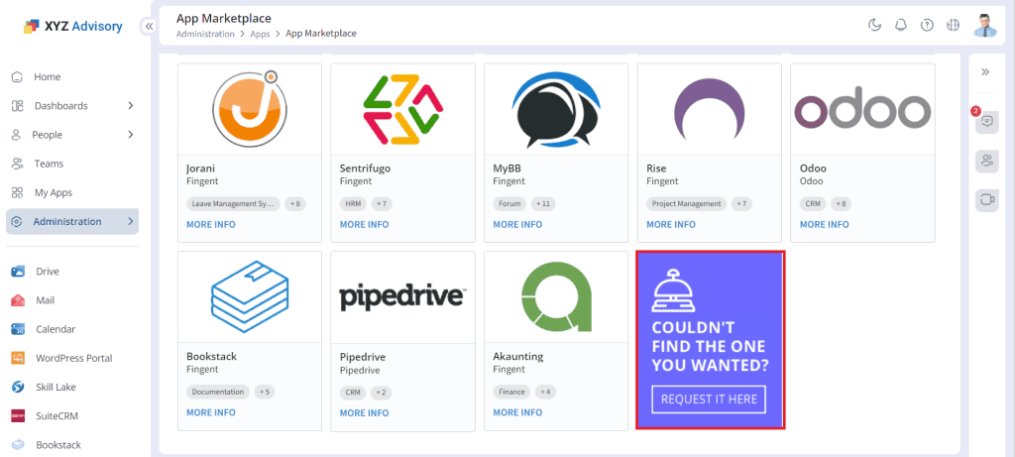1015x457 pixels.
Task: Click the globe language icon
Action: [x=953, y=25]
